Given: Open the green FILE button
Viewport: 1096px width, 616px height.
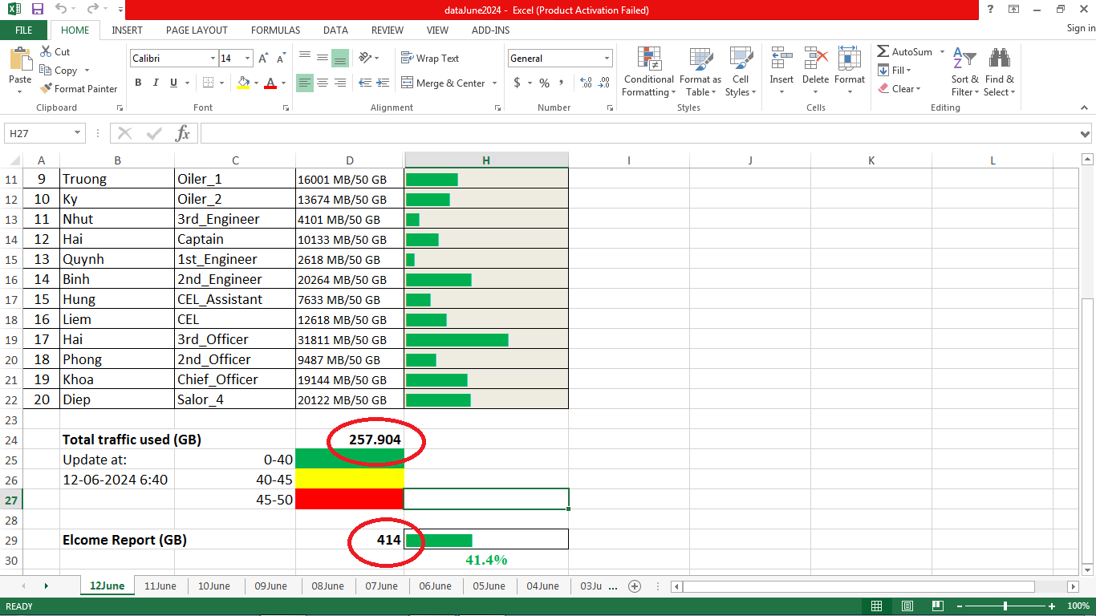Looking at the screenshot, I should pyautogui.click(x=24, y=30).
